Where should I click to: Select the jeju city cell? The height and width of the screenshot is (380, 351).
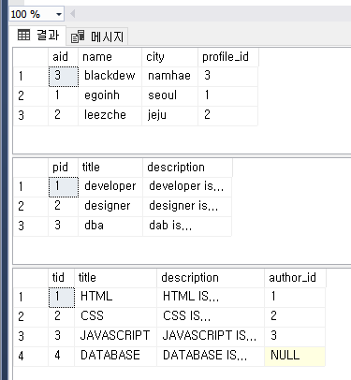[169, 115]
